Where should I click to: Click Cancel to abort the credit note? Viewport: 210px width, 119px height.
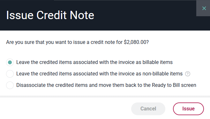[x=148, y=109]
